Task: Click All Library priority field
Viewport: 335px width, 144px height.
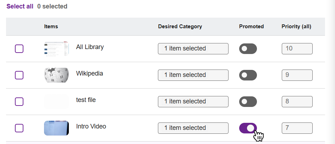Action: click(297, 49)
